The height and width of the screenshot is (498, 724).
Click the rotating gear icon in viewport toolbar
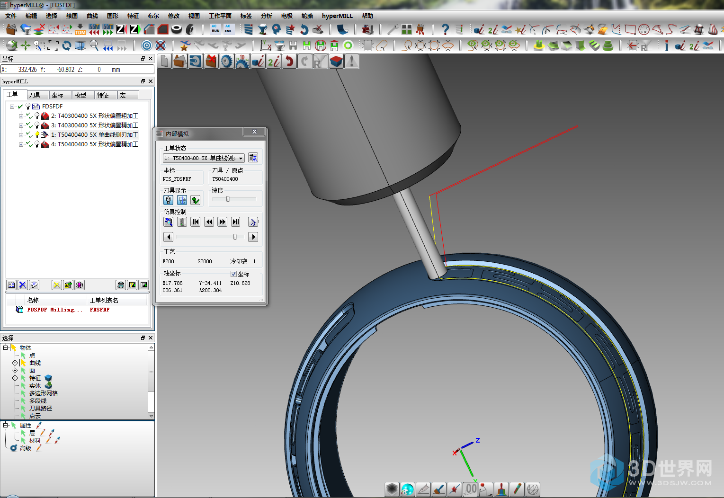click(x=227, y=62)
